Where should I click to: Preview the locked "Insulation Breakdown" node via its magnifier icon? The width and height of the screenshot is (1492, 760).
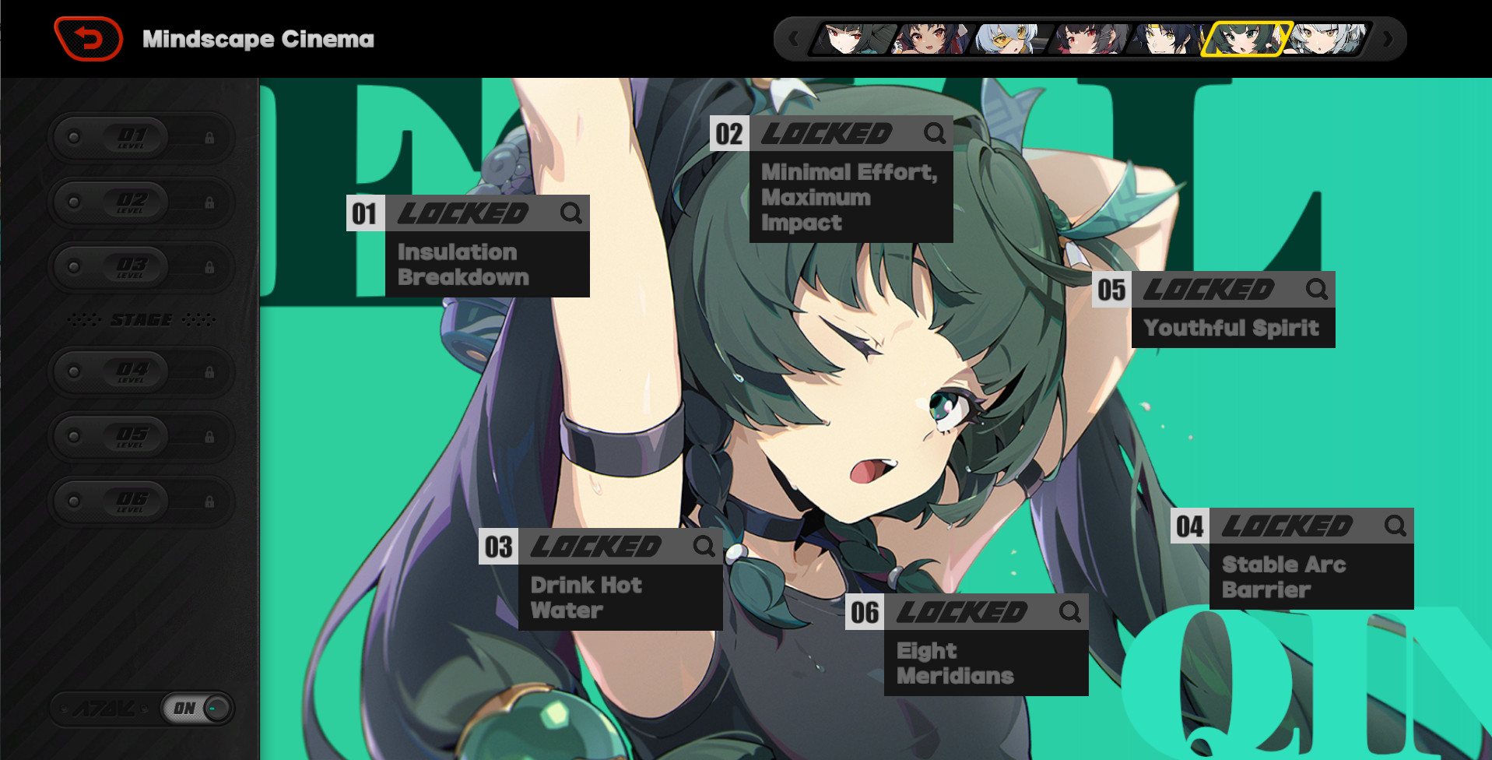(573, 213)
